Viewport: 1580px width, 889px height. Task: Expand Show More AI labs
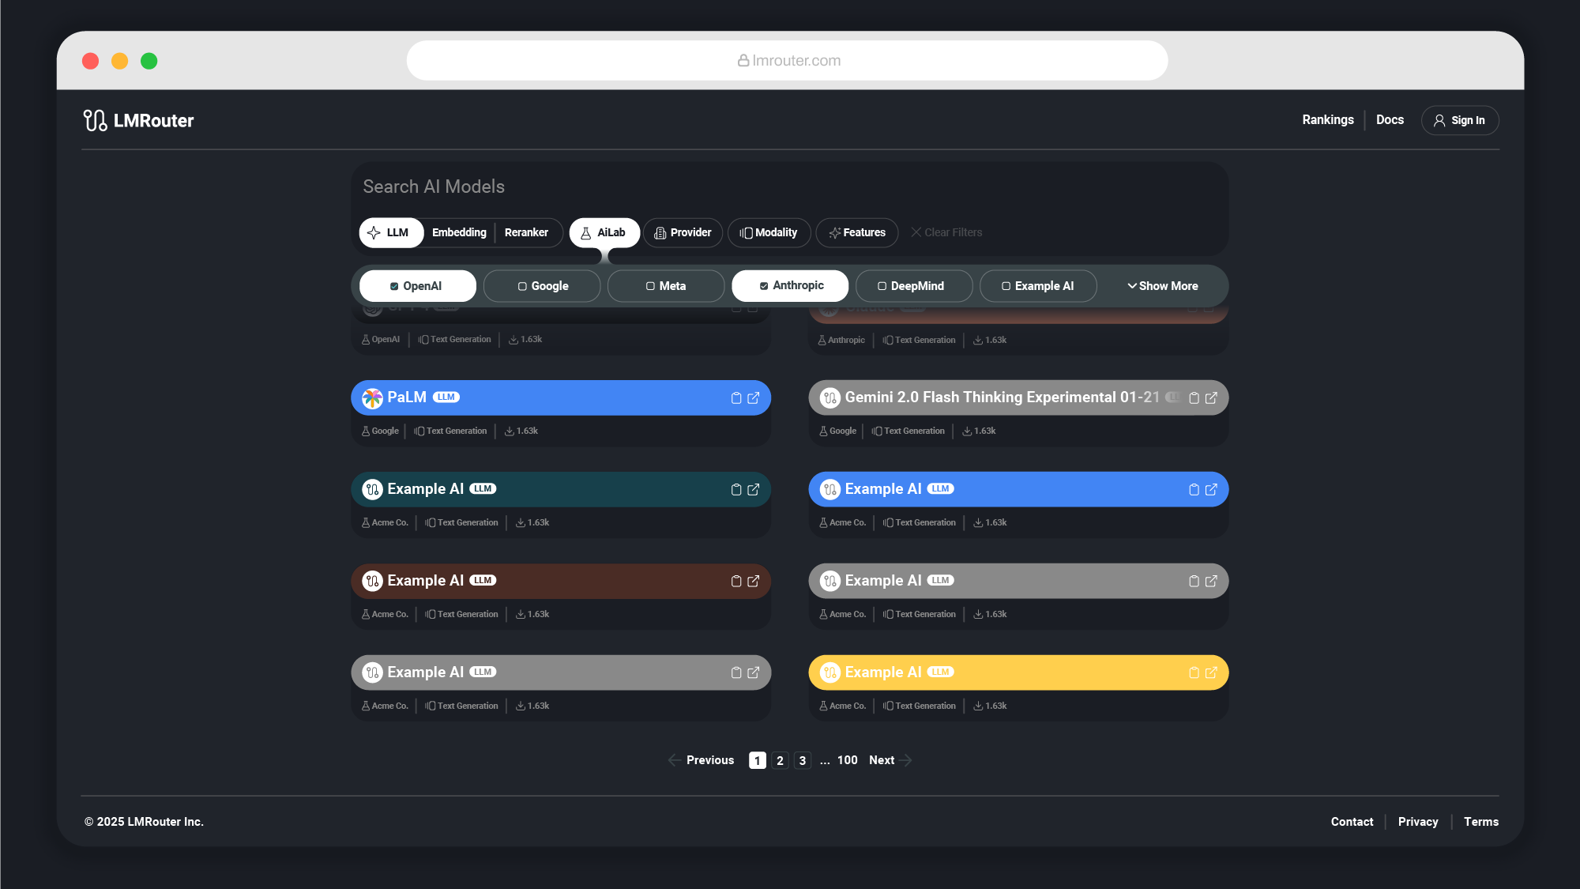point(1162,286)
